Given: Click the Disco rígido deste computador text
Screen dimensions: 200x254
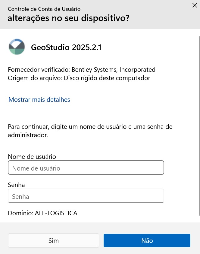Looking at the screenshot, I should click(107, 78).
